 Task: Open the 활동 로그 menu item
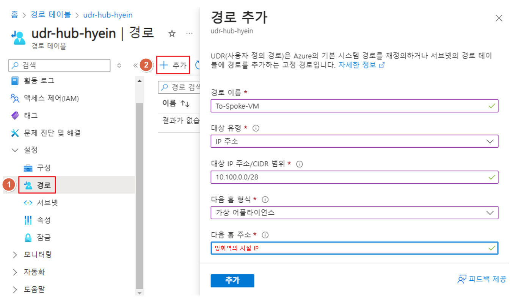point(39,81)
